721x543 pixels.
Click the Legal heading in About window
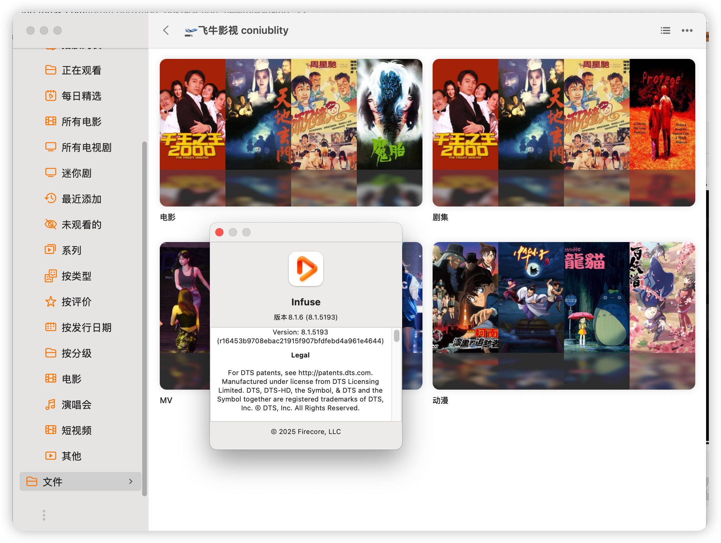click(x=300, y=355)
